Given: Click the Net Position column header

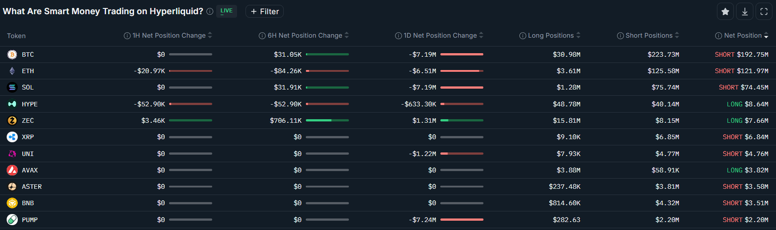Looking at the screenshot, I should pyautogui.click(x=743, y=35).
